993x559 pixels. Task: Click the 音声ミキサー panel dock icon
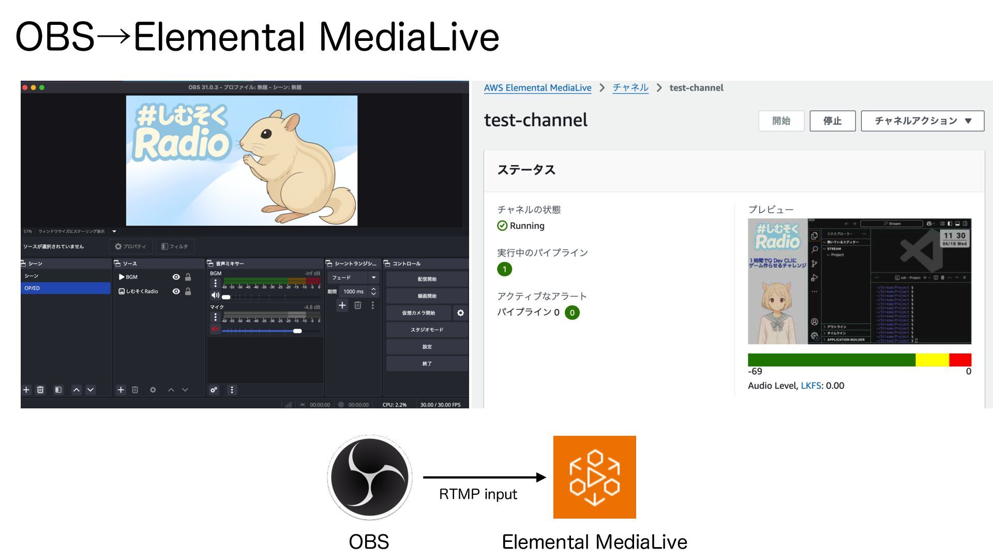[x=210, y=263]
